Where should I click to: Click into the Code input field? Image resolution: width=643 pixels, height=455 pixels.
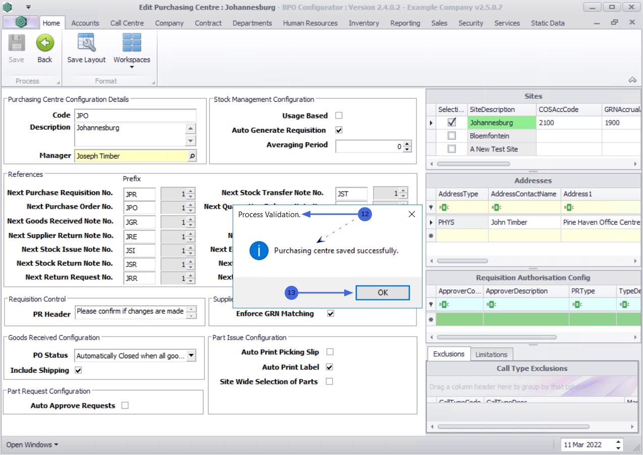tap(135, 115)
